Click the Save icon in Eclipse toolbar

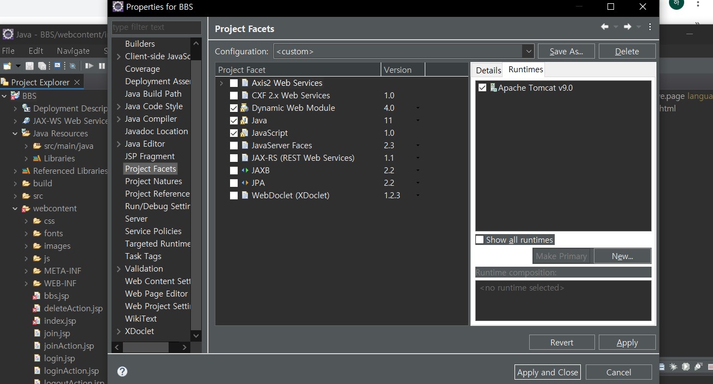pos(30,66)
